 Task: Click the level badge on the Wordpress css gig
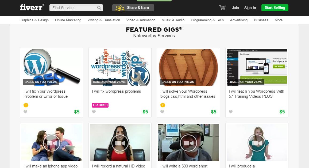point(162,105)
